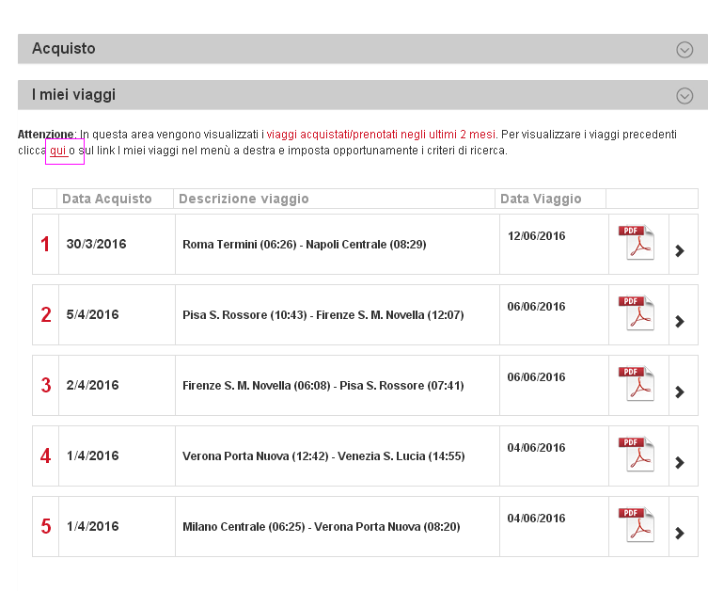Click travel date 04/06/2016 in row 4
708x591 pixels.
(537, 447)
